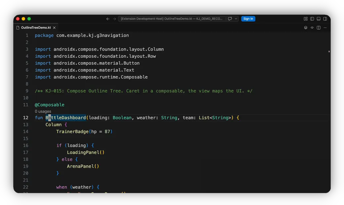This screenshot has width=344, height=205.
Task: Click the vertical scrollbar marker
Action: click(x=329, y=52)
